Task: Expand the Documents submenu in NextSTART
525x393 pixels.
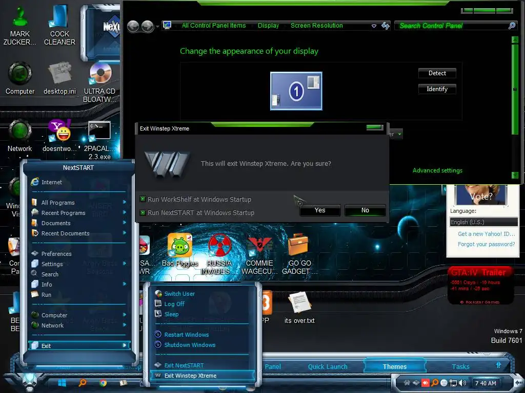Action: pos(78,223)
